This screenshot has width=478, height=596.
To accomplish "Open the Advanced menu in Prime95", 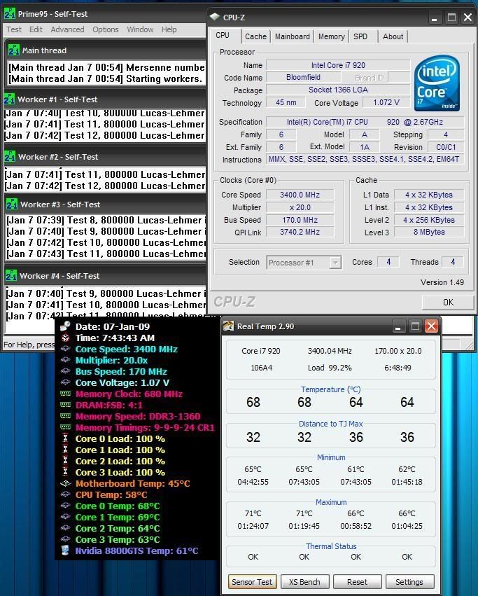I will coord(67,29).
